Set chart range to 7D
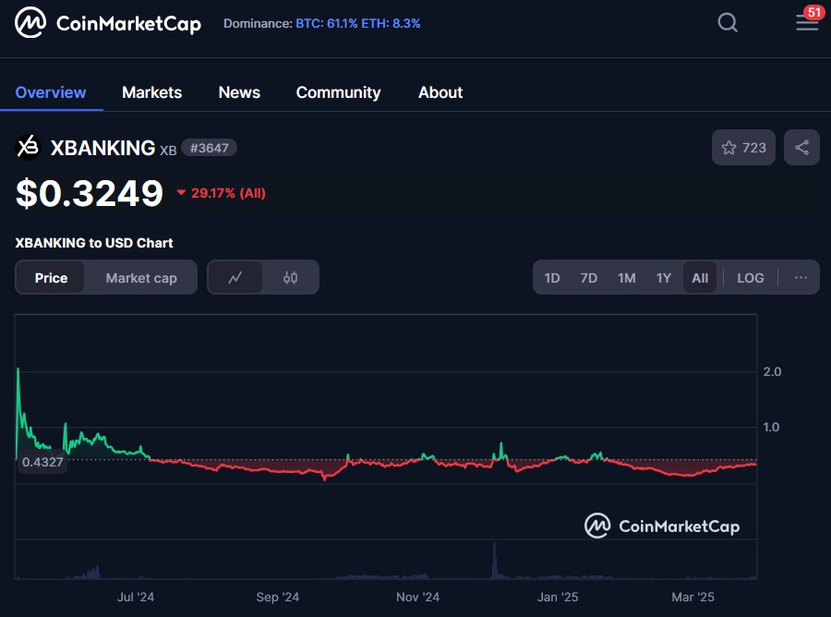 (589, 278)
